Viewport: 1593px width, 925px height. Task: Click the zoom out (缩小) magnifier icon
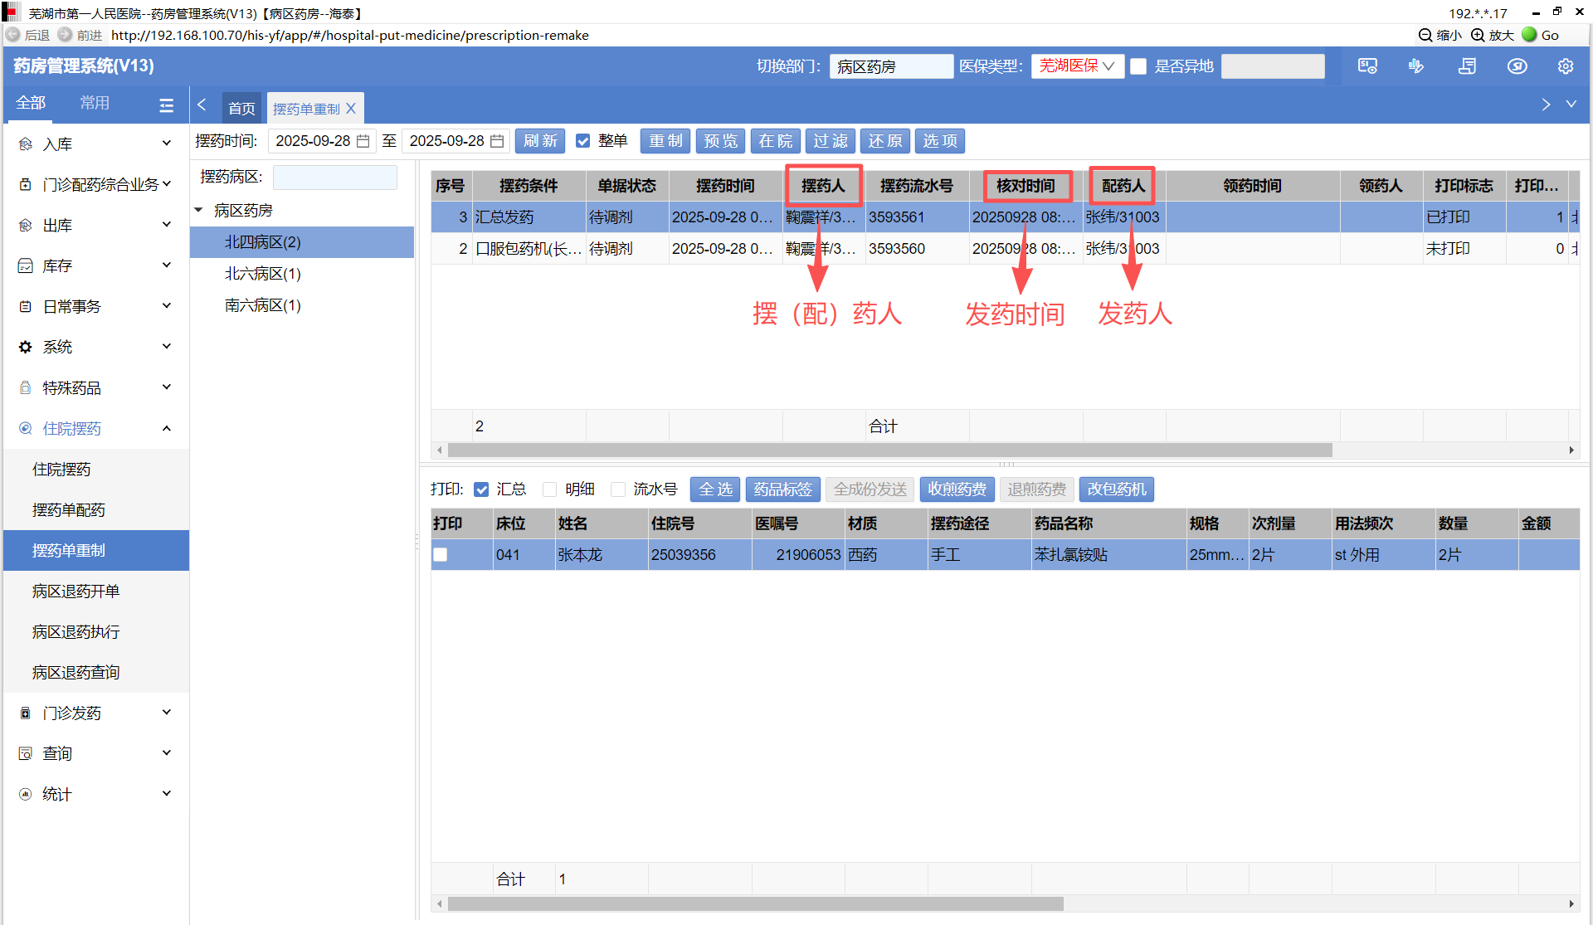1425,35
